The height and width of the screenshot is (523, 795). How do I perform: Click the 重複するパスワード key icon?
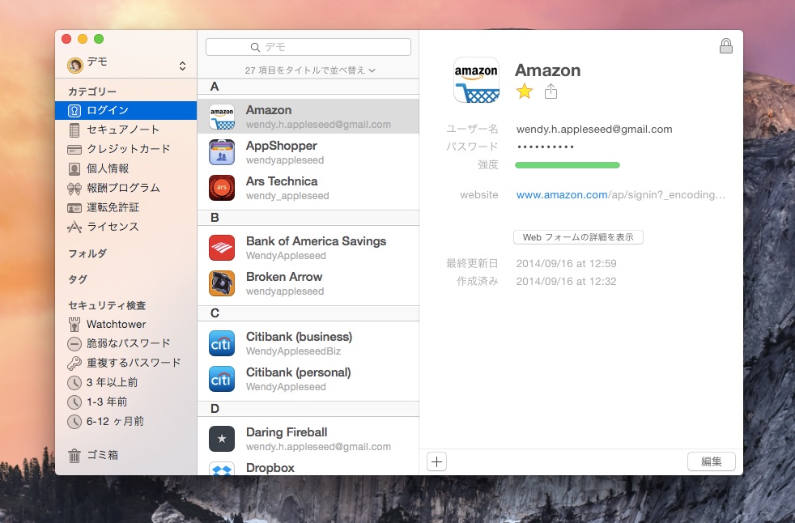(74, 364)
